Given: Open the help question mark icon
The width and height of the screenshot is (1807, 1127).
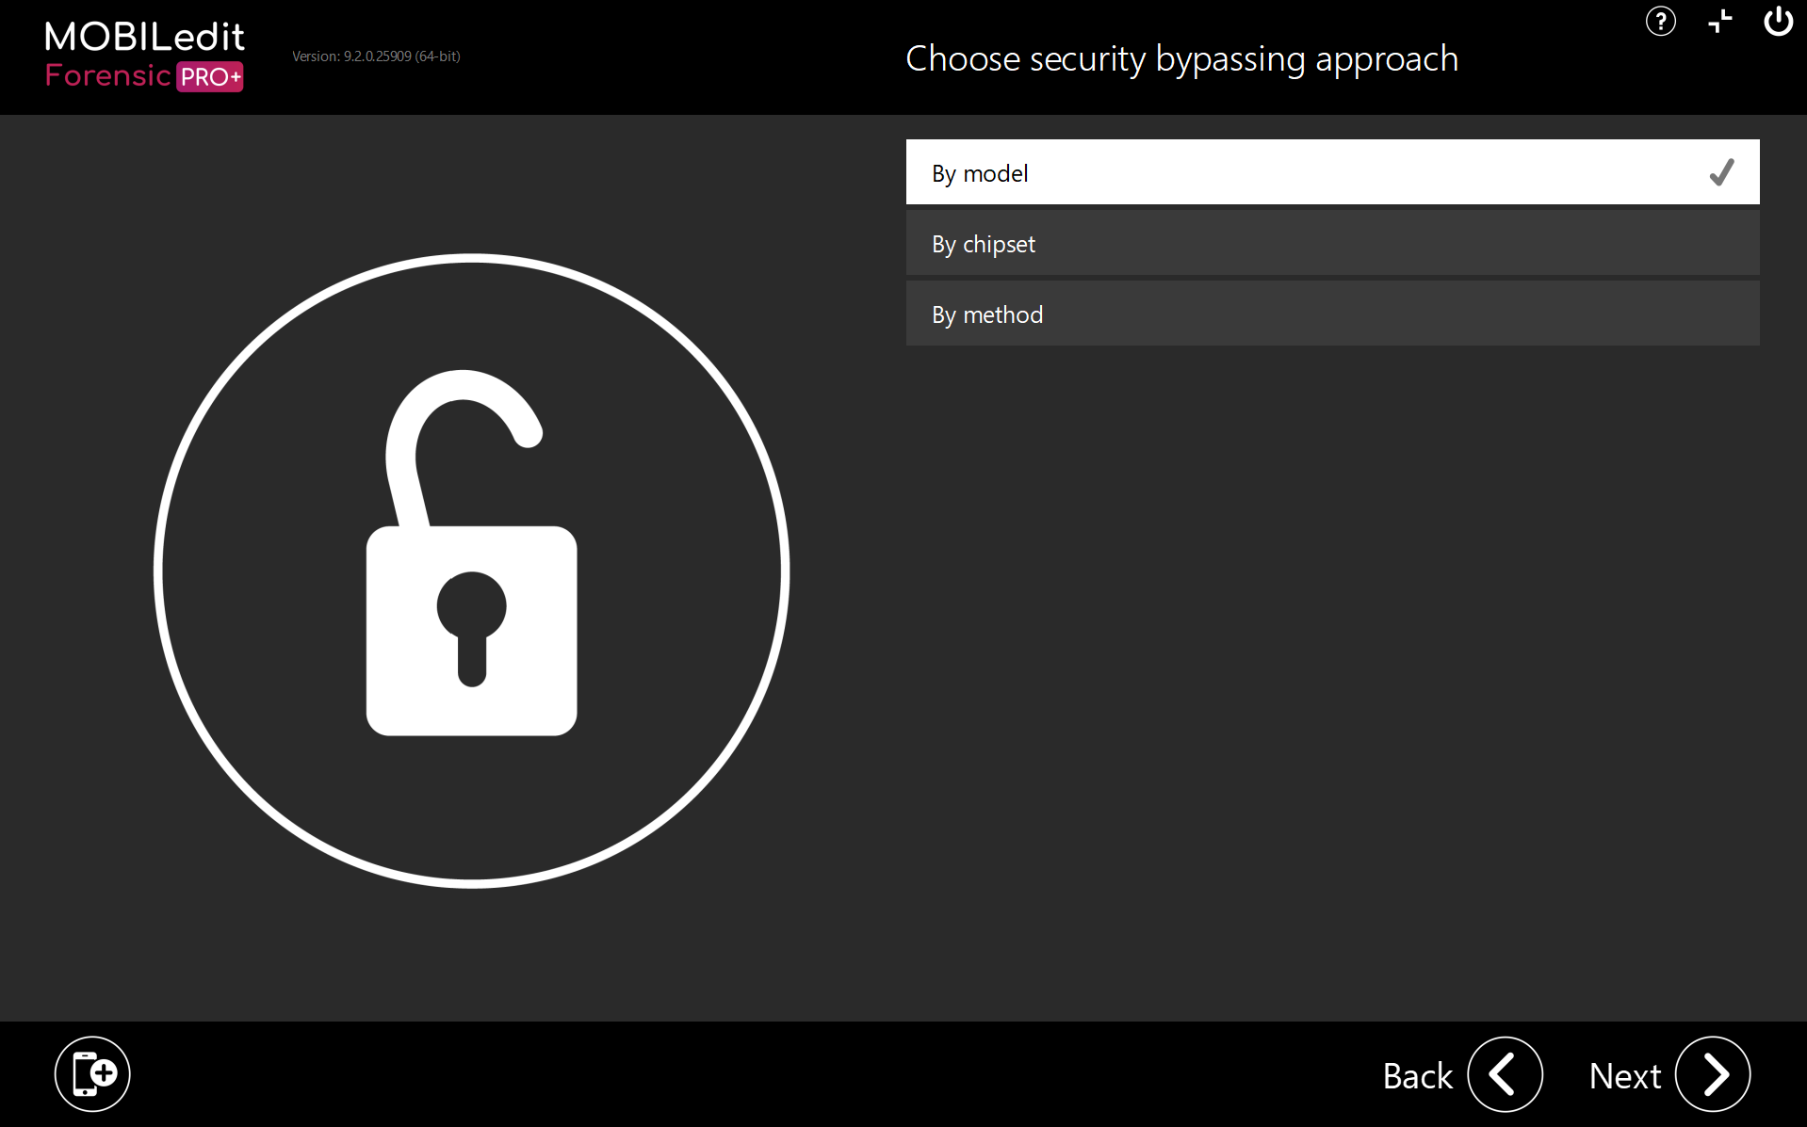Looking at the screenshot, I should [x=1660, y=21].
